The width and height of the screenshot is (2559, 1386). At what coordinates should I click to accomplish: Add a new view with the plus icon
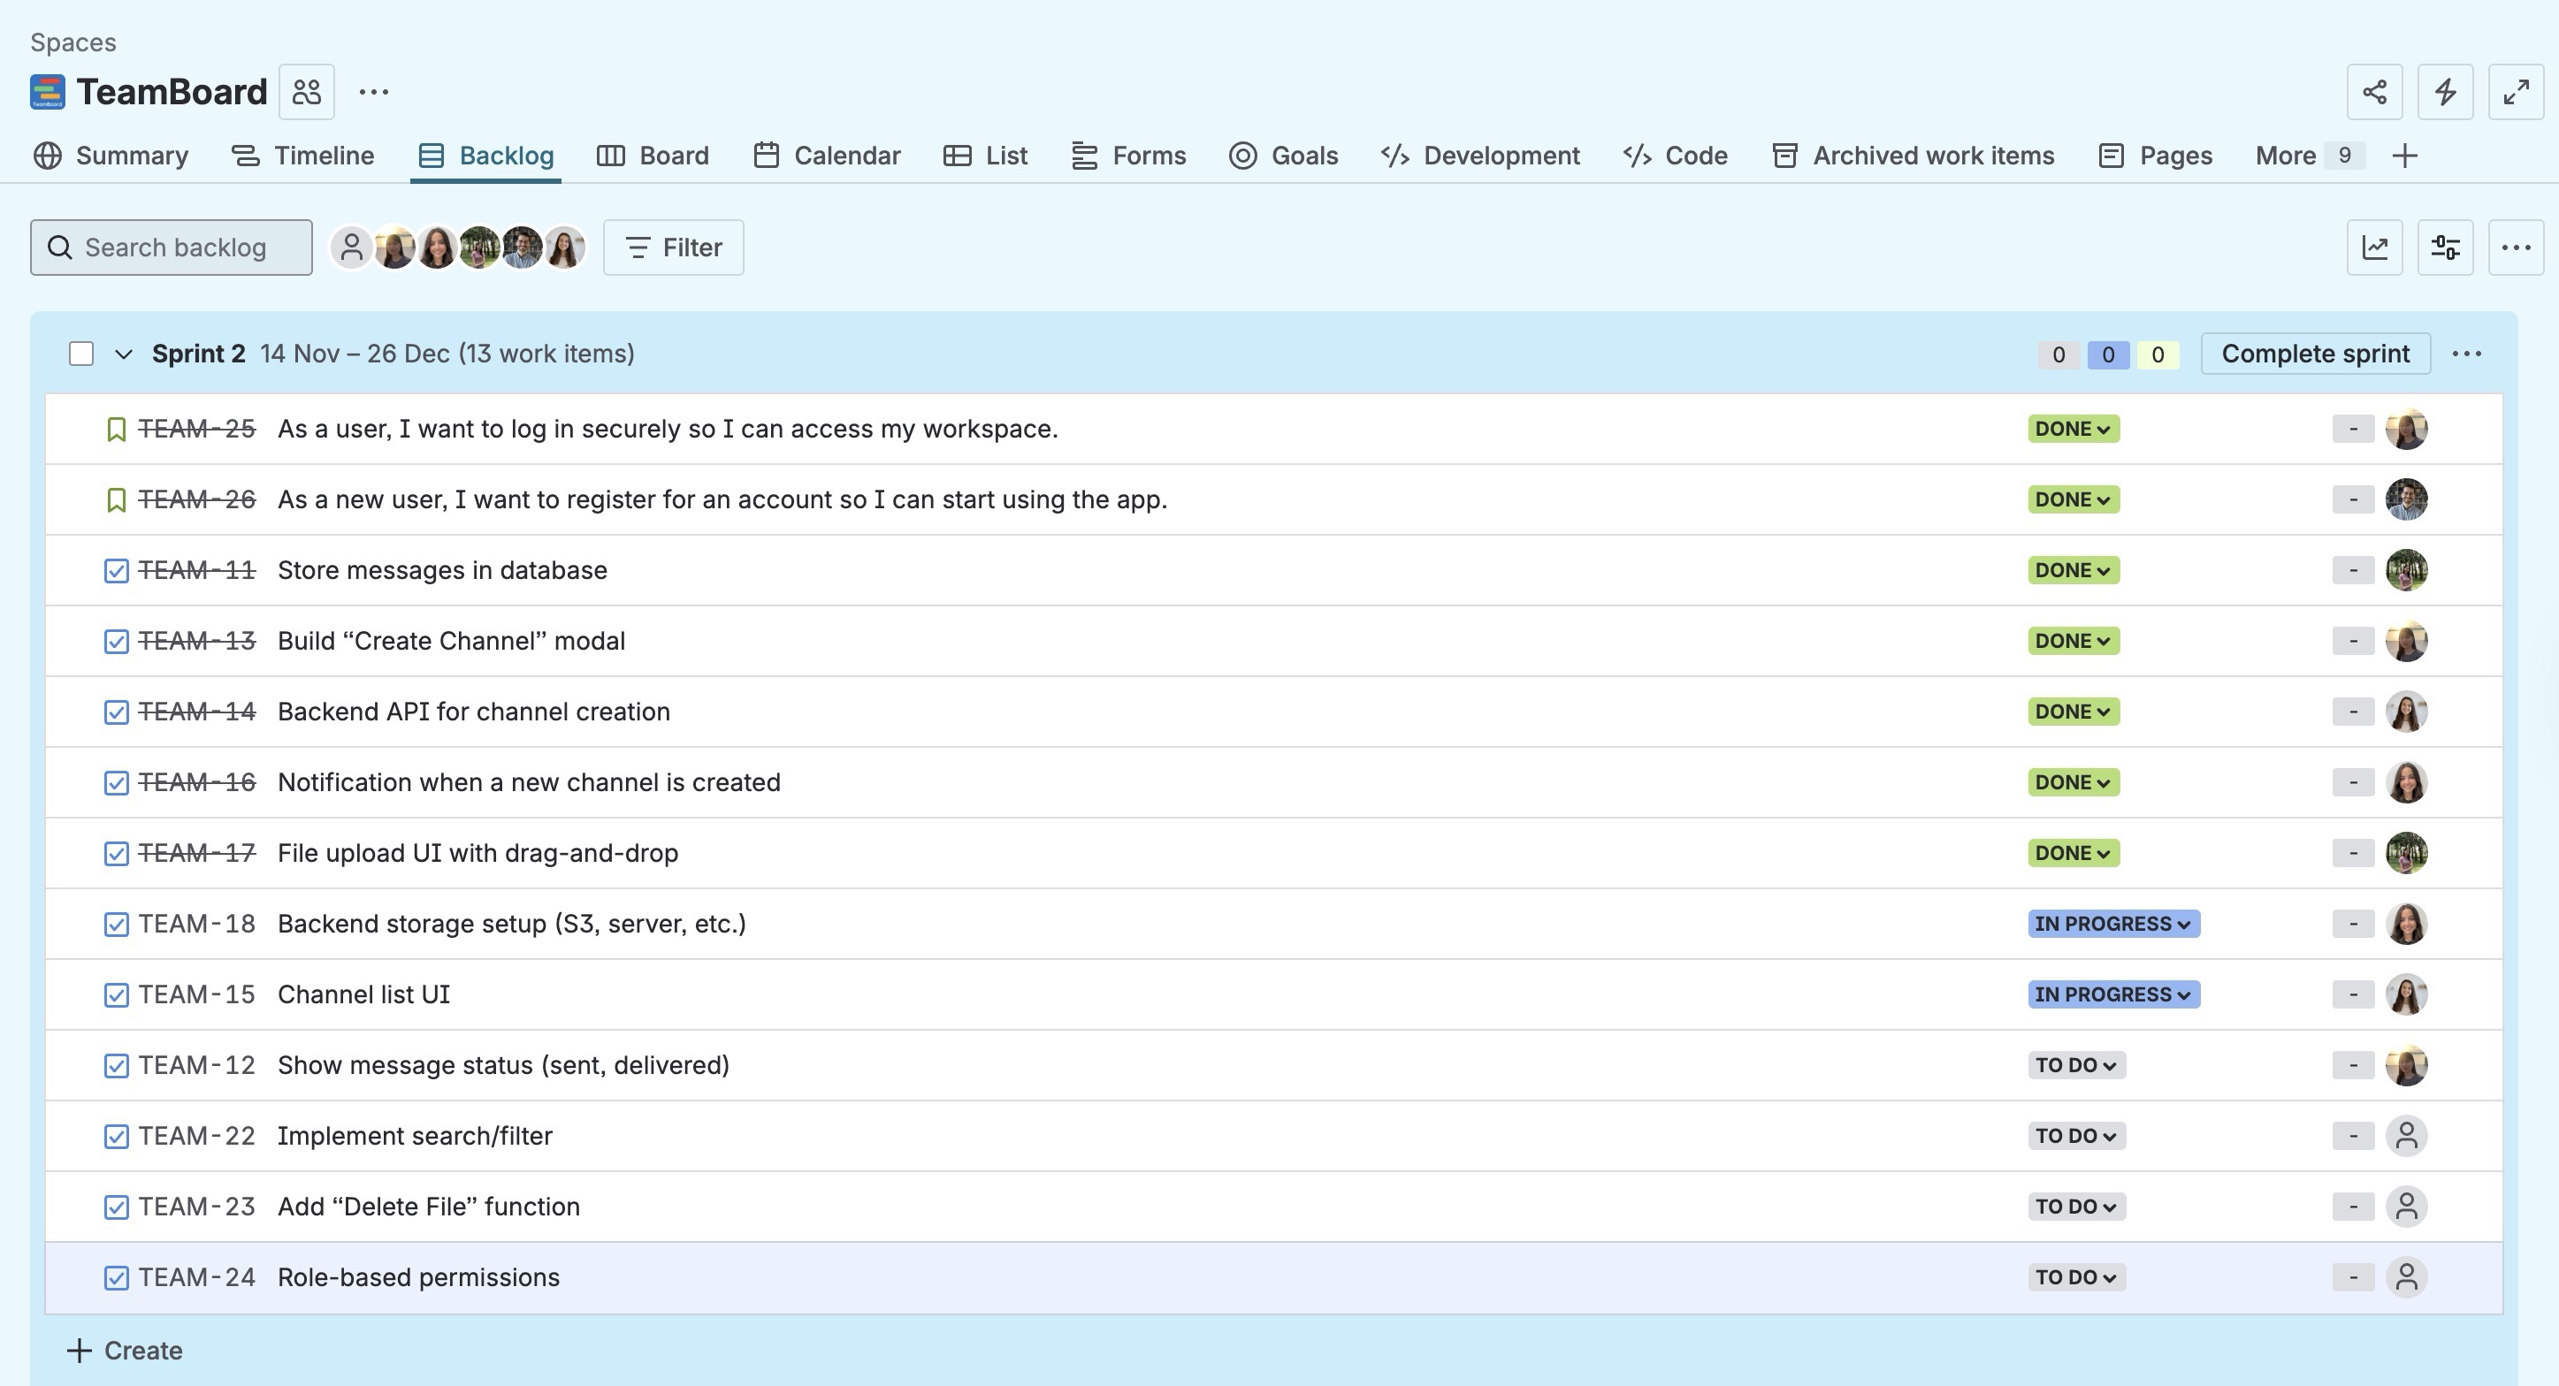coord(2405,156)
